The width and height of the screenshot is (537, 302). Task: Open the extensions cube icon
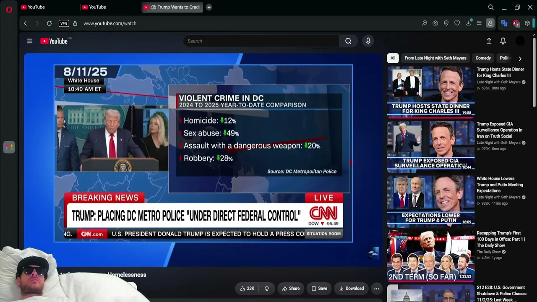pos(527,23)
